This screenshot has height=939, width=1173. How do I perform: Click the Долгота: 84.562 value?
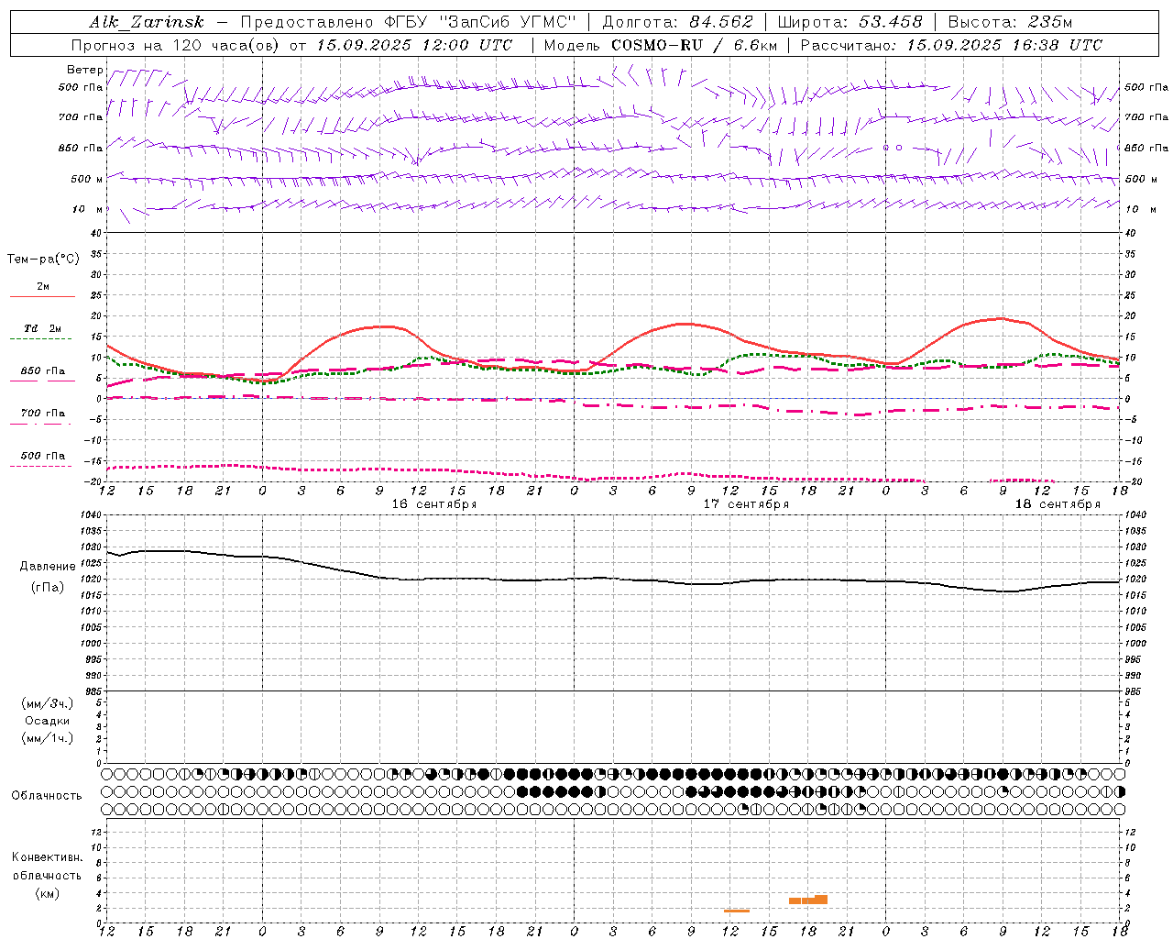tap(677, 22)
